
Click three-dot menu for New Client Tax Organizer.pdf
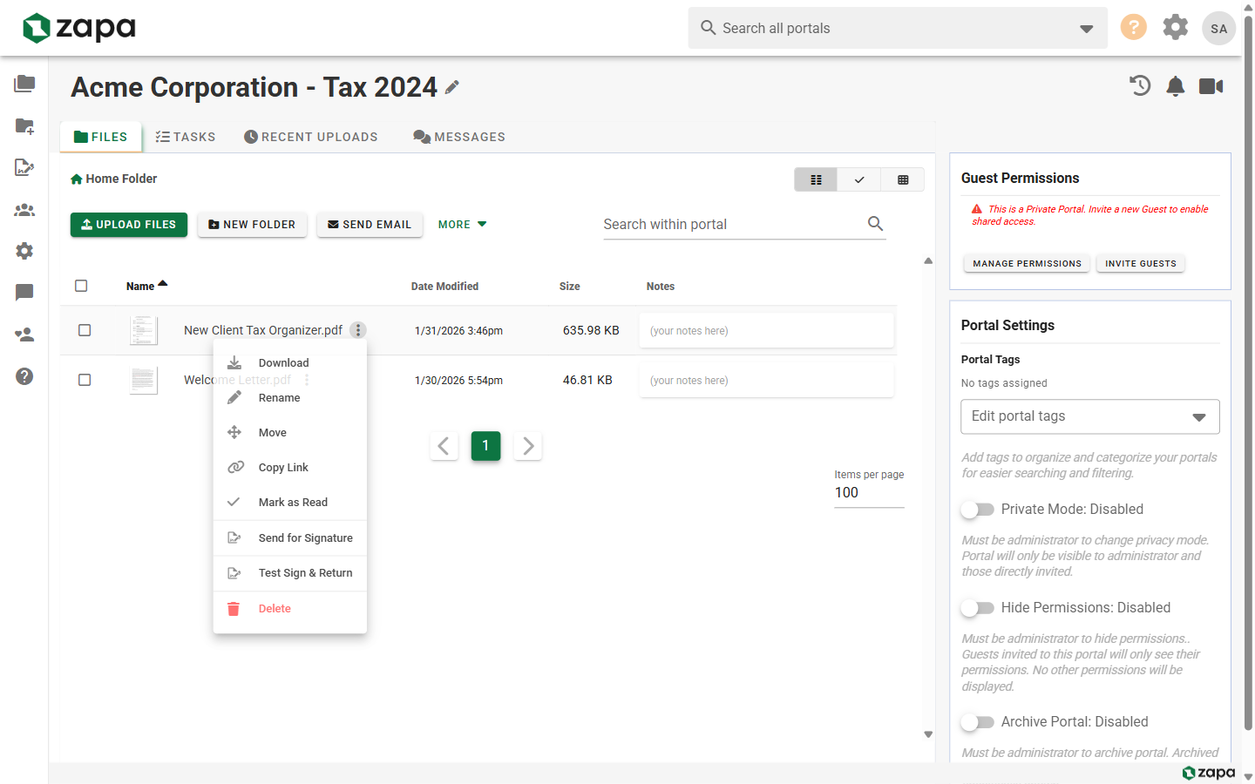coord(358,330)
